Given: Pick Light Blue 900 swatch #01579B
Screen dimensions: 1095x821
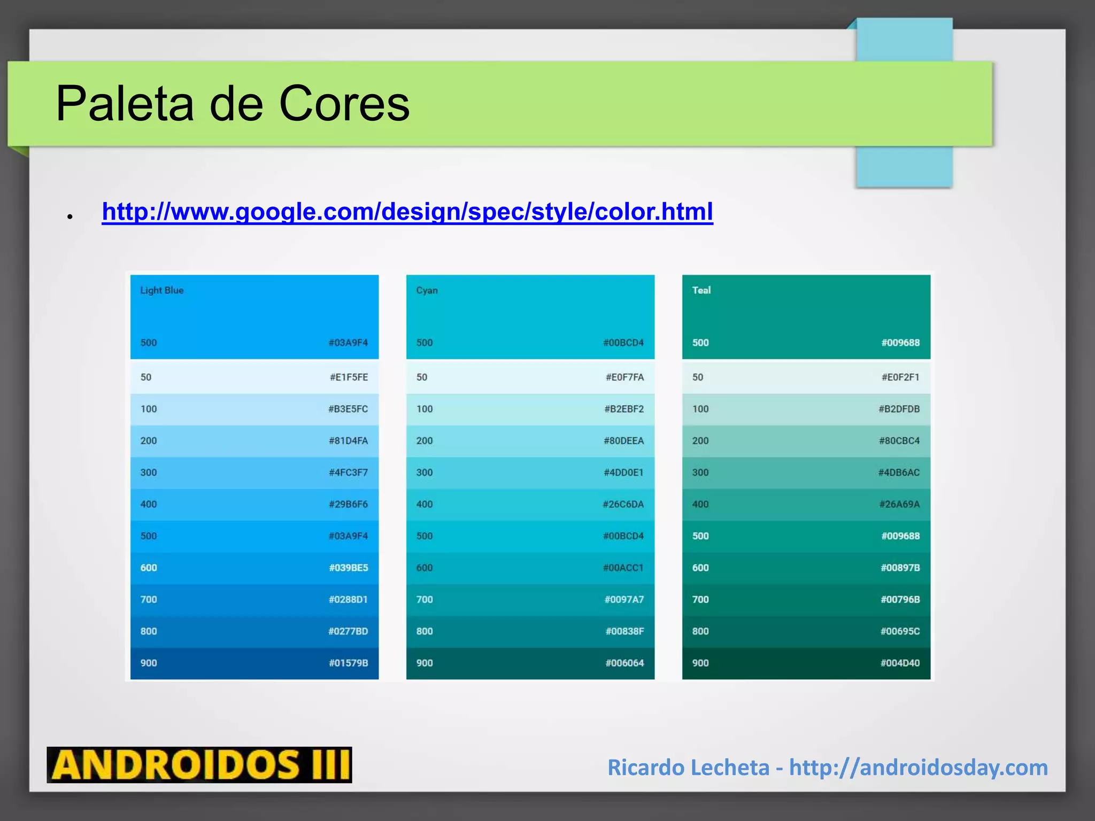Looking at the screenshot, I should 255,663.
